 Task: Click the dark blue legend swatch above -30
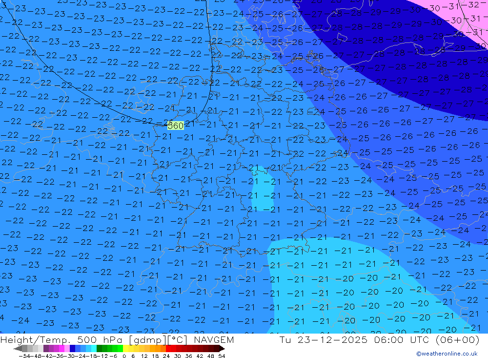click(x=73, y=349)
